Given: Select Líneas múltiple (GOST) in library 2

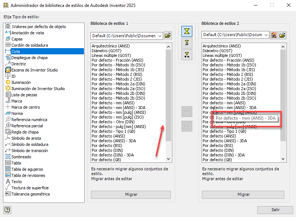Looking at the screenshot, I should click(x=222, y=55).
